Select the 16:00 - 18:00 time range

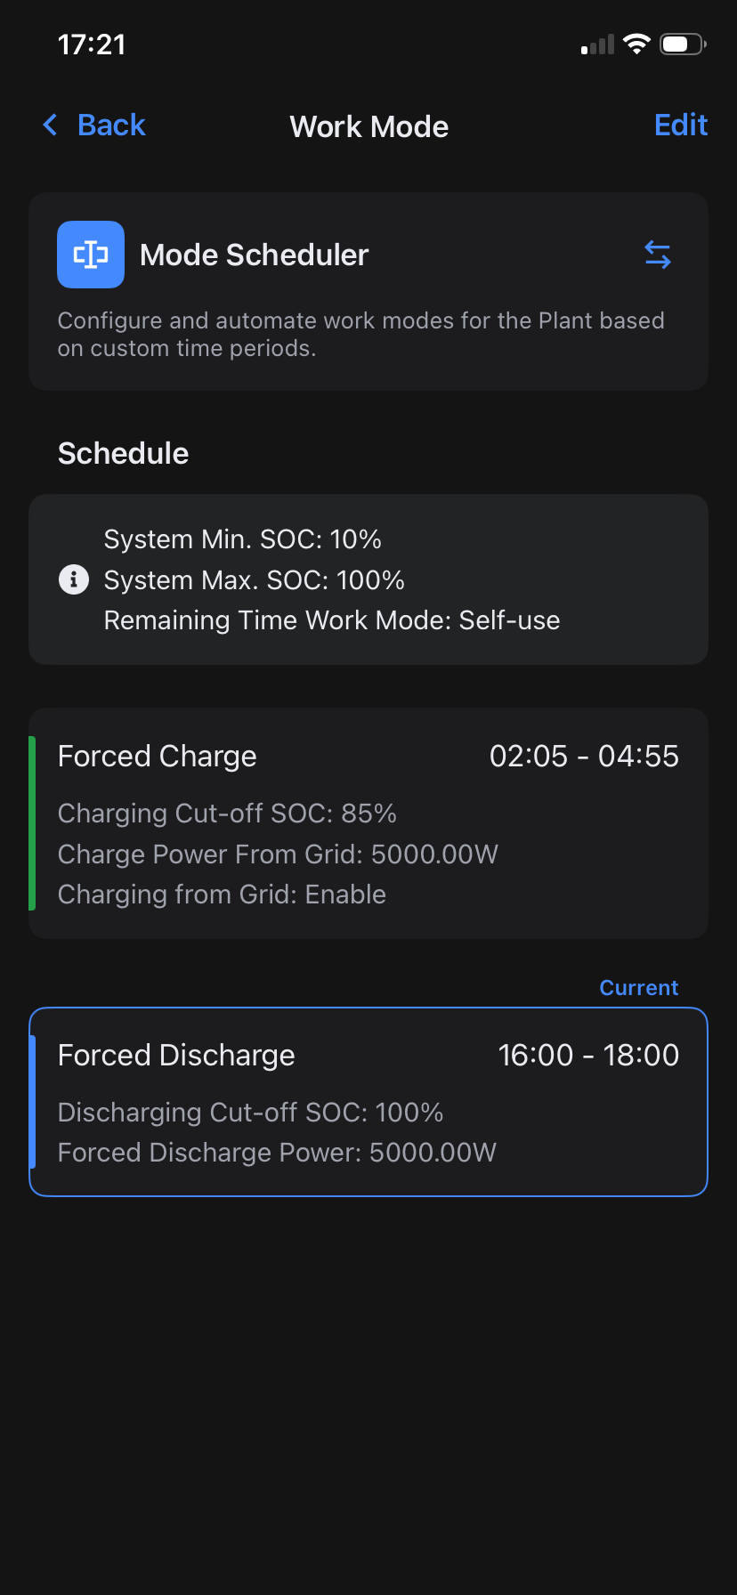588,1056
